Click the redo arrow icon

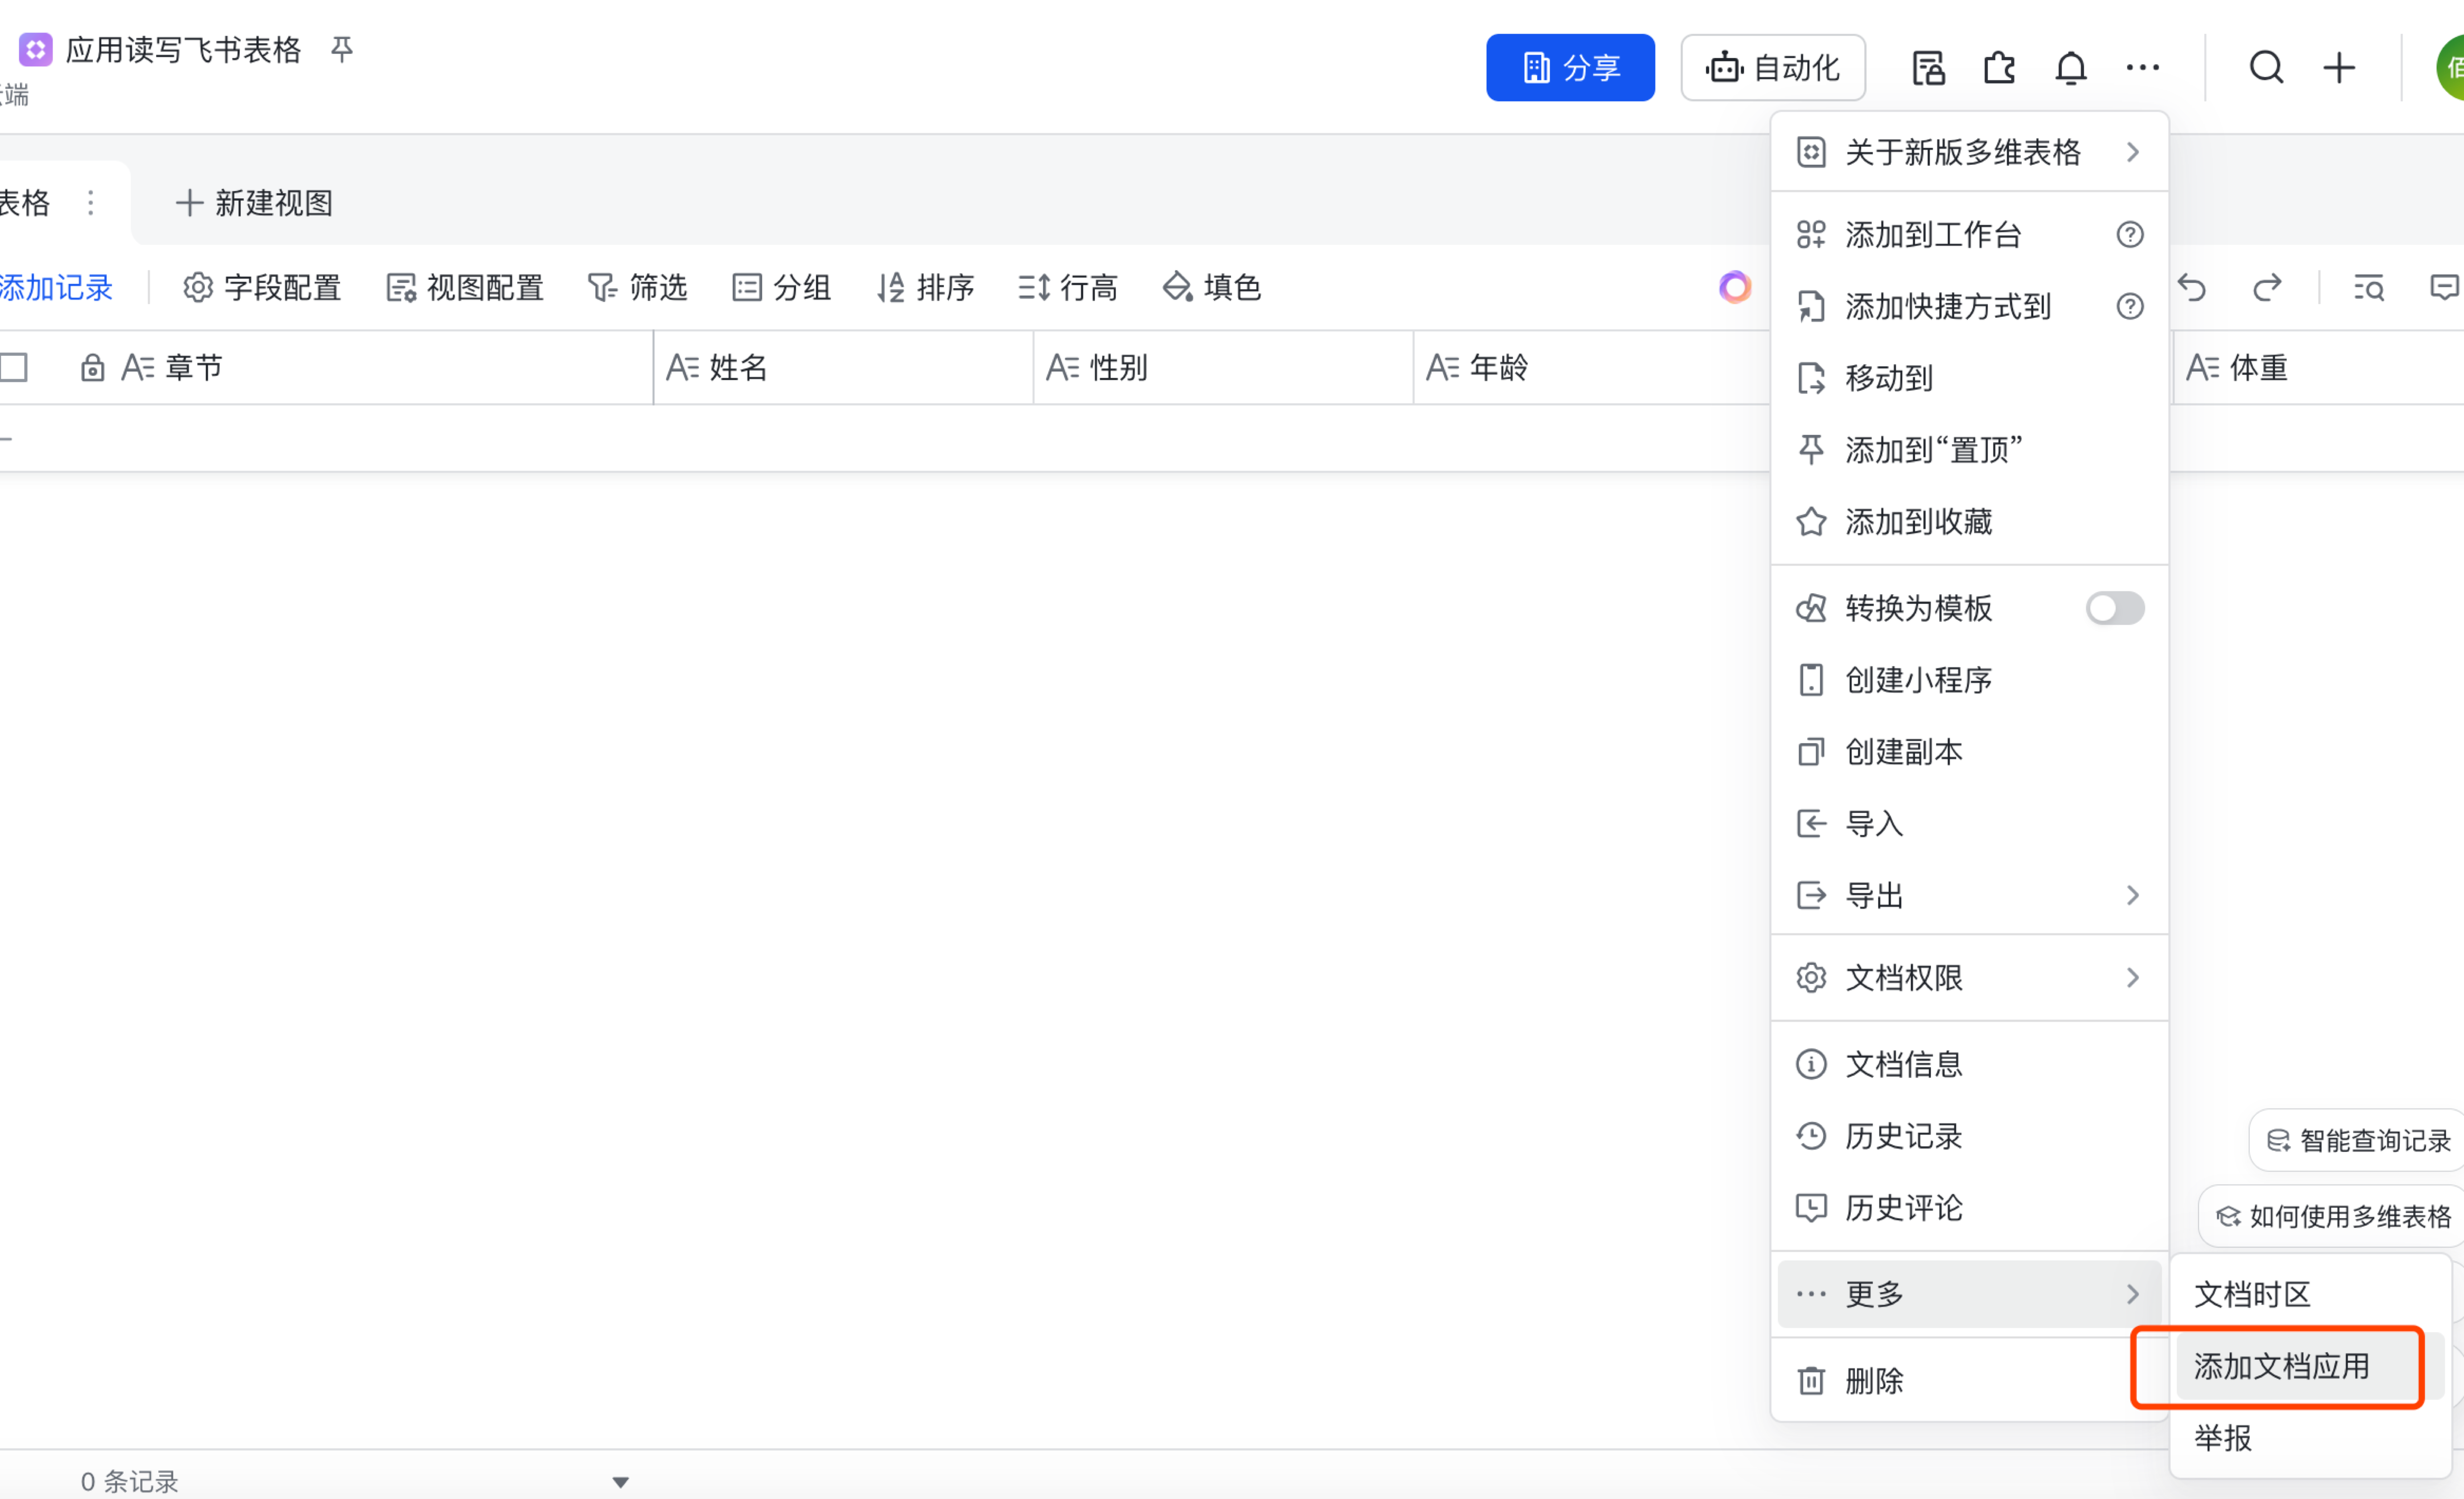[2266, 288]
